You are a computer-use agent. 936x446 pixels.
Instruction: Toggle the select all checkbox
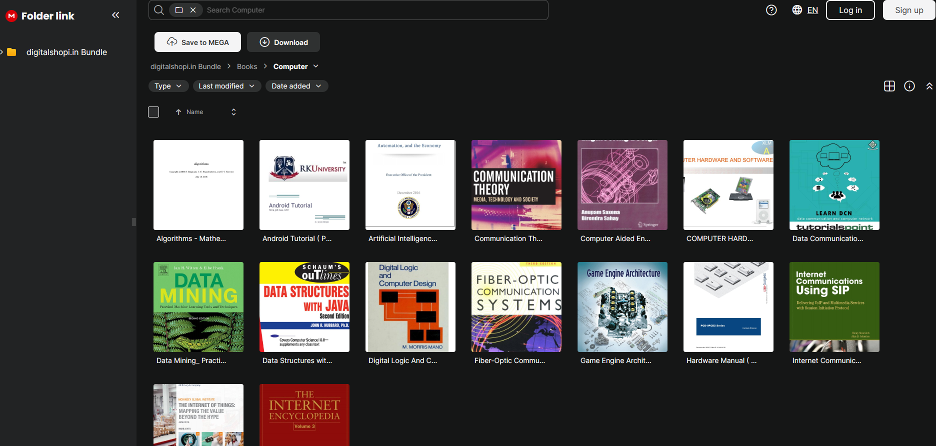coord(153,112)
